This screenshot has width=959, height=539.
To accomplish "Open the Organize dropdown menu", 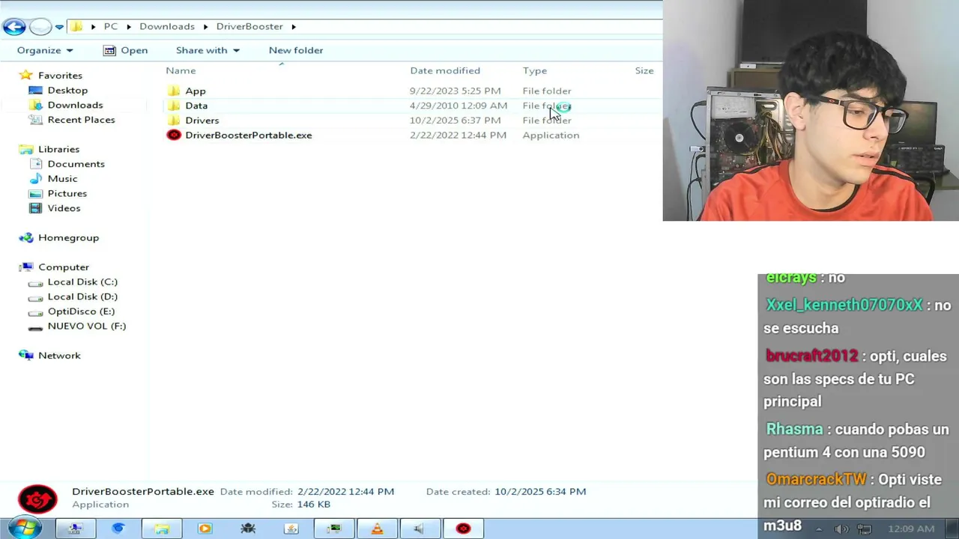I will pos(45,50).
